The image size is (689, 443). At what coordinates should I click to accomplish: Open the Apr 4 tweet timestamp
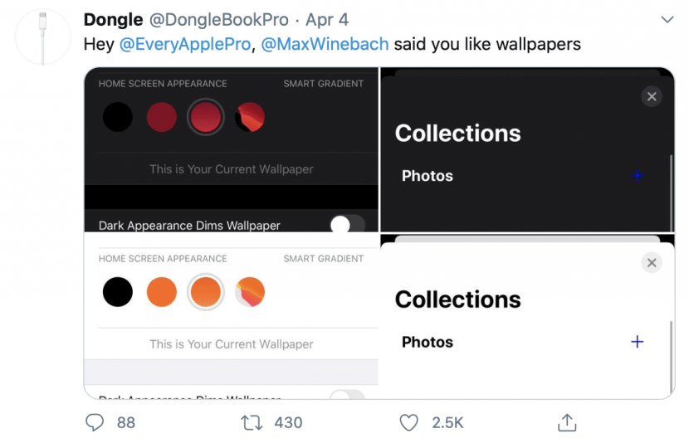[x=327, y=20]
